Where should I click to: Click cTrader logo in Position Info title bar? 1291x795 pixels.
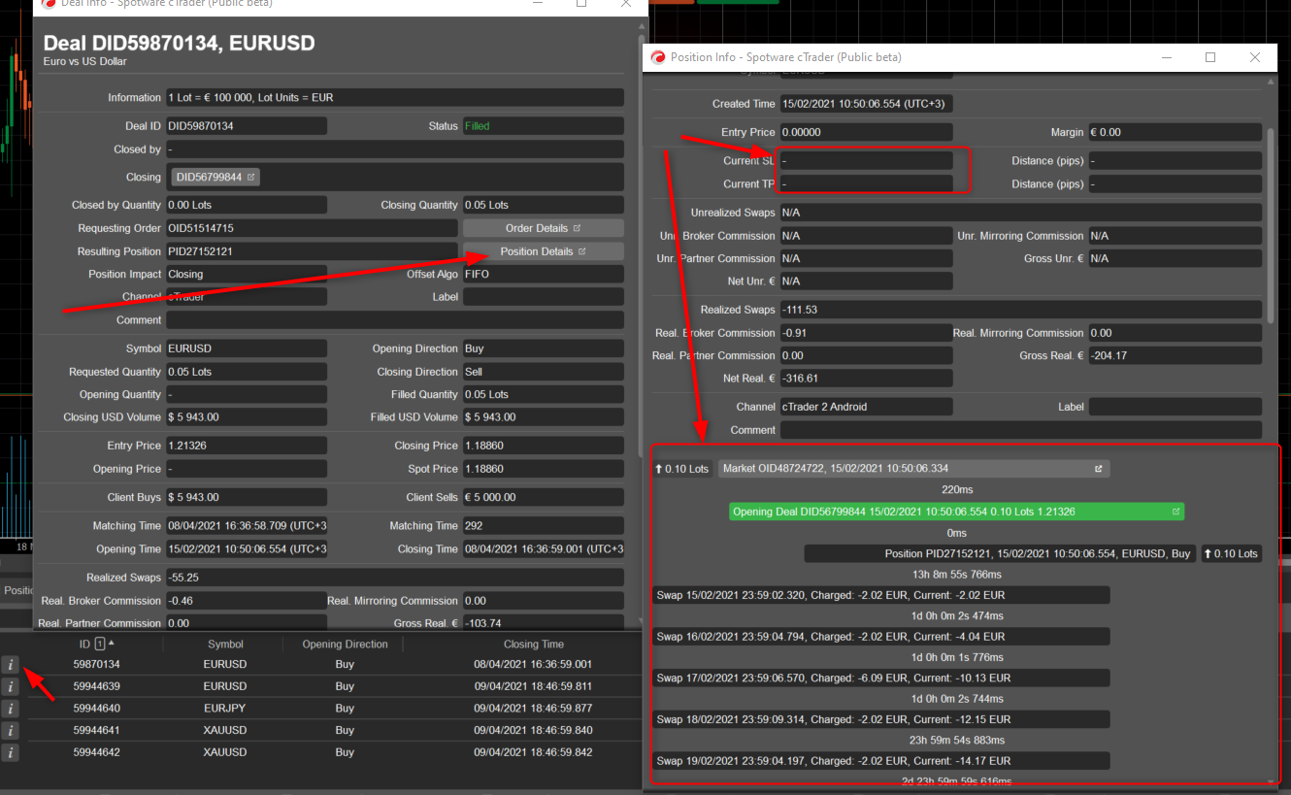(x=658, y=57)
